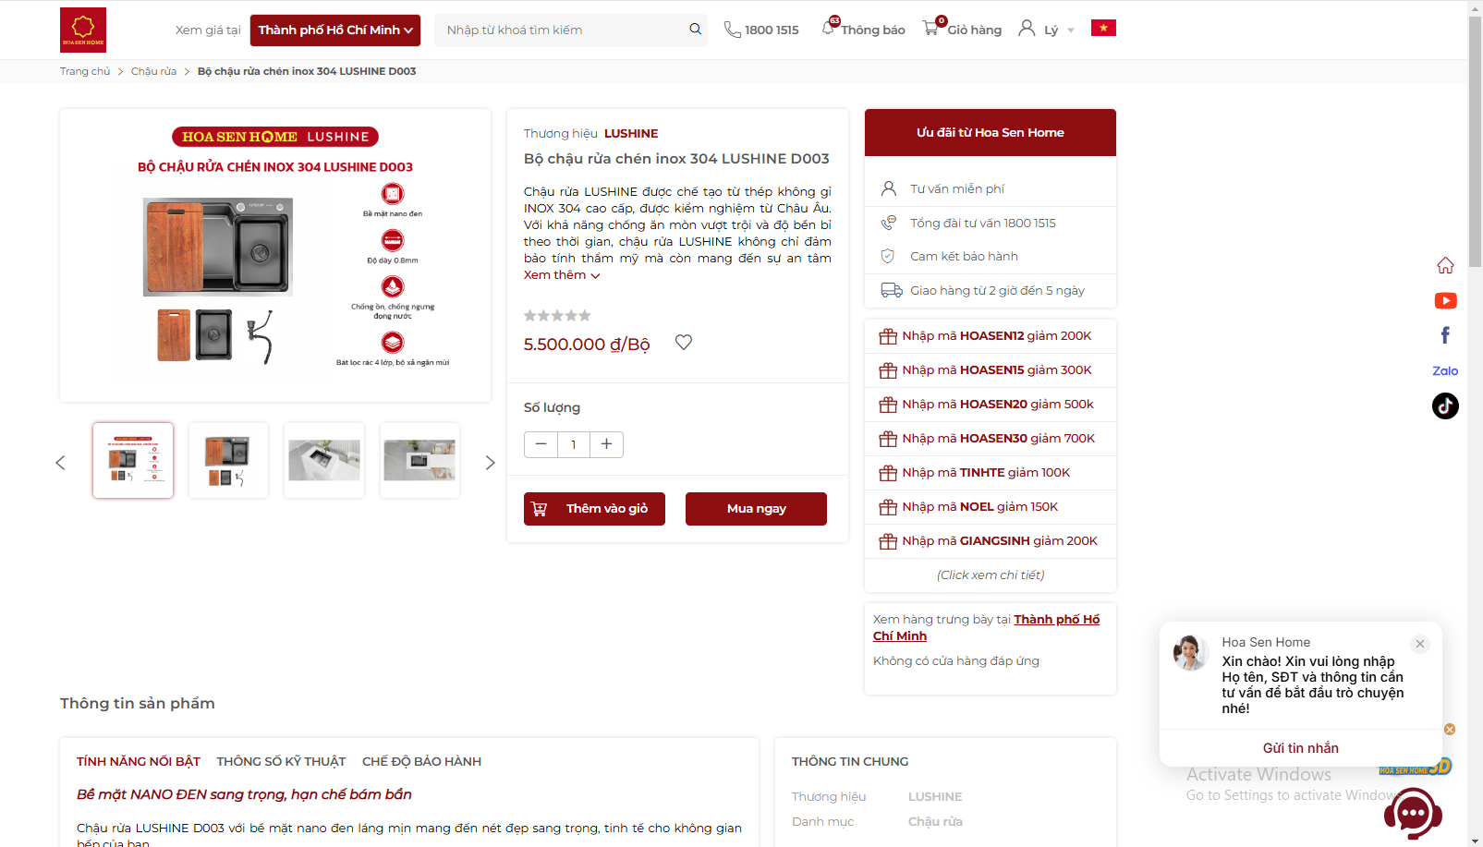Dismiss the 3D banner orange close icon
The width and height of the screenshot is (1483, 847).
pyautogui.click(x=1450, y=730)
